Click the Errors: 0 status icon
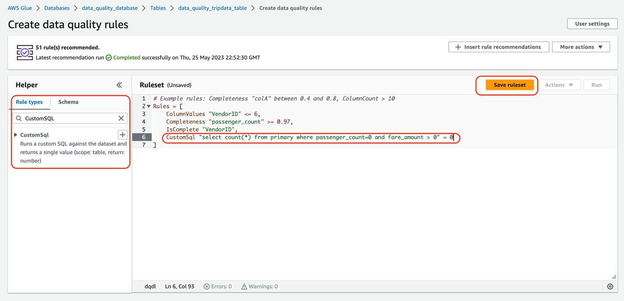The width and height of the screenshot is (624, 301). [x=207, y=286]
